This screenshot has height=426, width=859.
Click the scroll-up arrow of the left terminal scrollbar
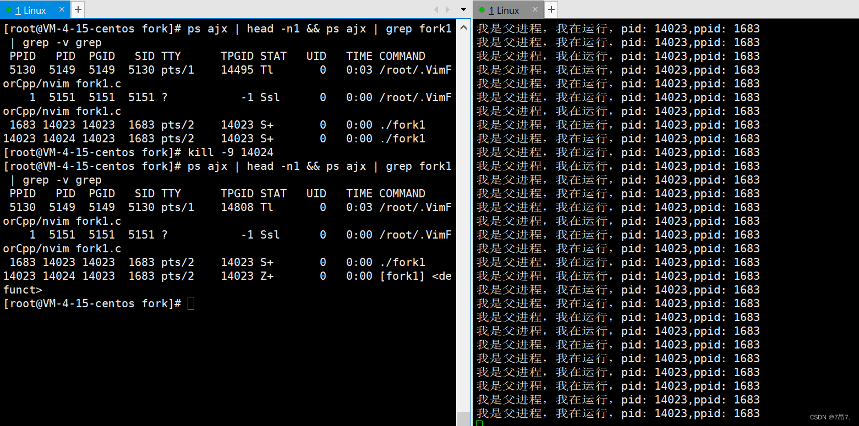(463, 27)
